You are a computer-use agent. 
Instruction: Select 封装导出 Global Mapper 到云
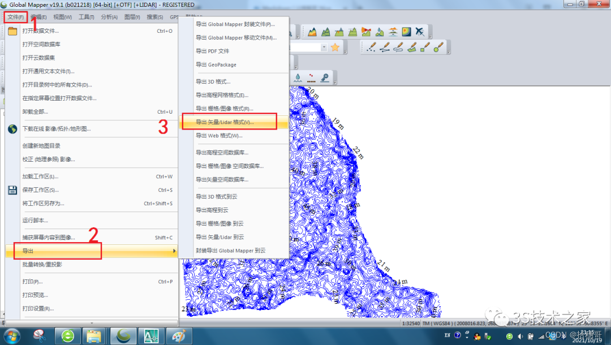tap(234, 251)
